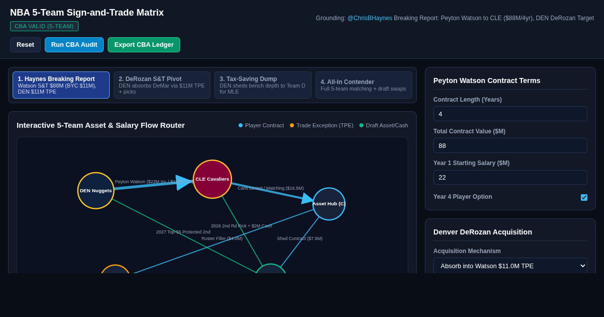Toggle the Year 4 Player Option checkbox
Image resolution: width=604 pixels, height=317 pixels.
tap(584, 197)
